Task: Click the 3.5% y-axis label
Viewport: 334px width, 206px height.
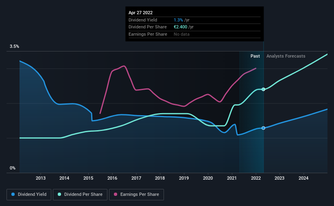Action: pos(14,47)
